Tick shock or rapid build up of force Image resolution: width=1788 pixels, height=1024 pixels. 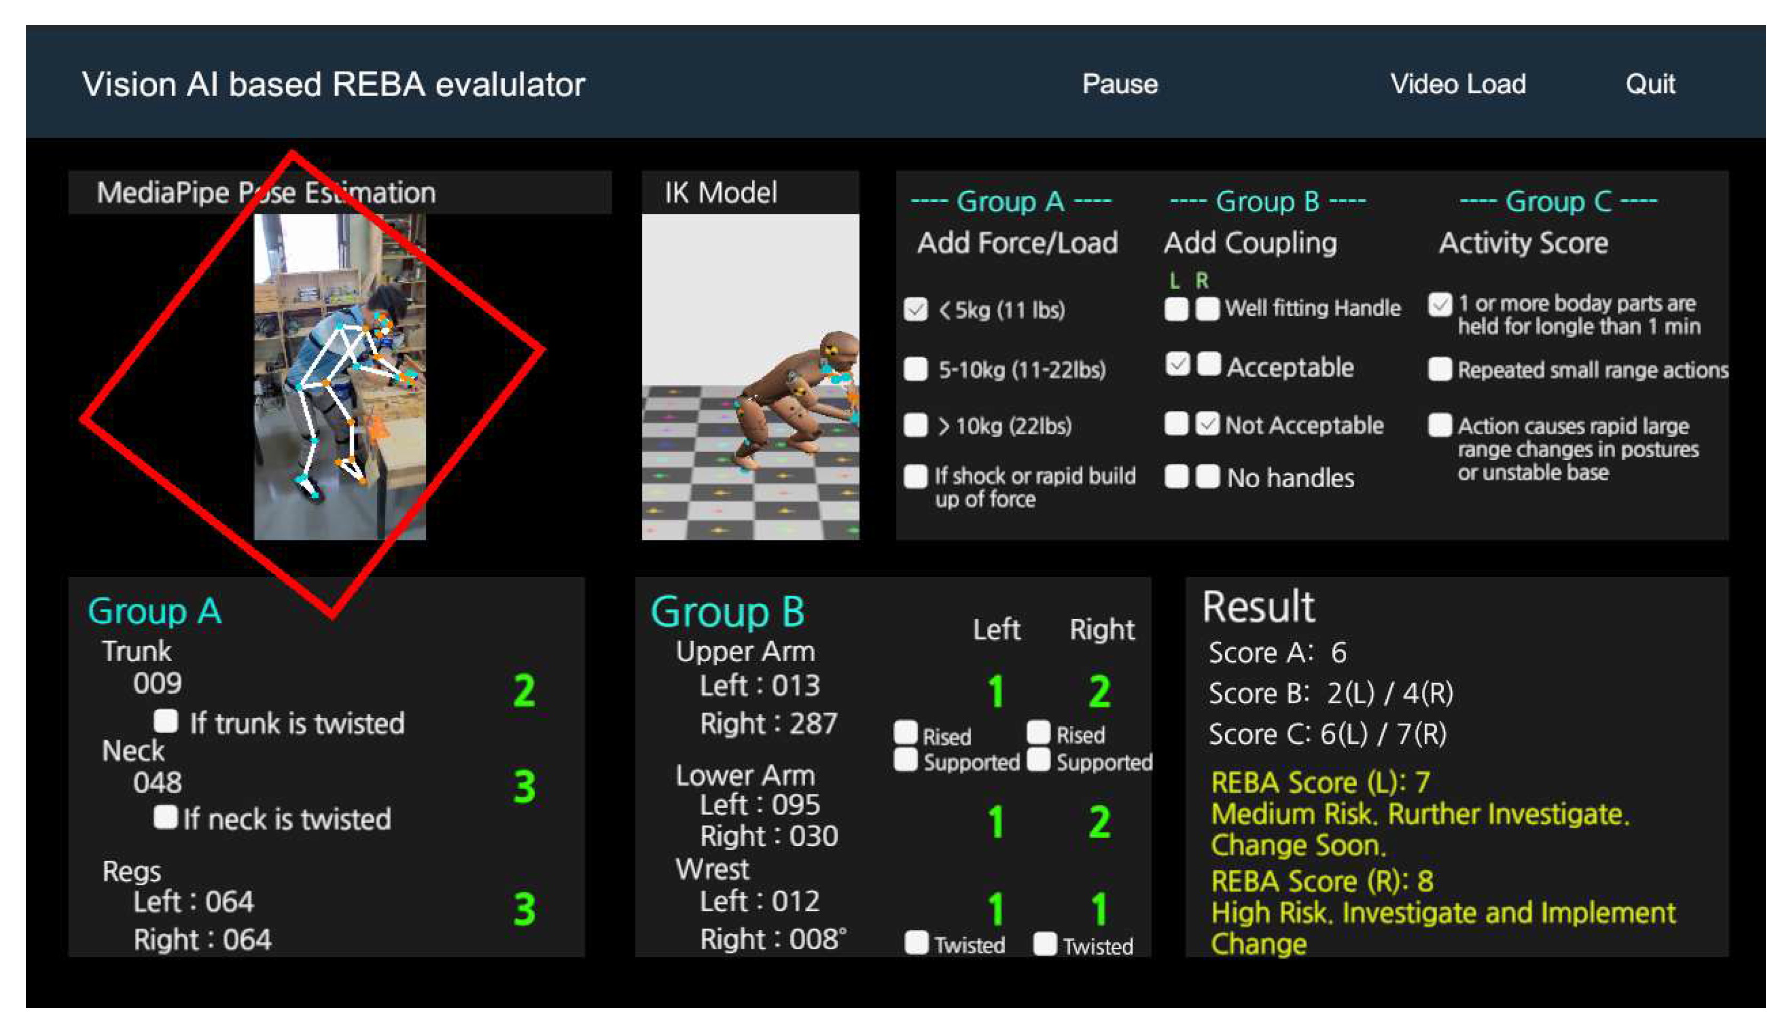pyautogui.click(x=916, y=476)
